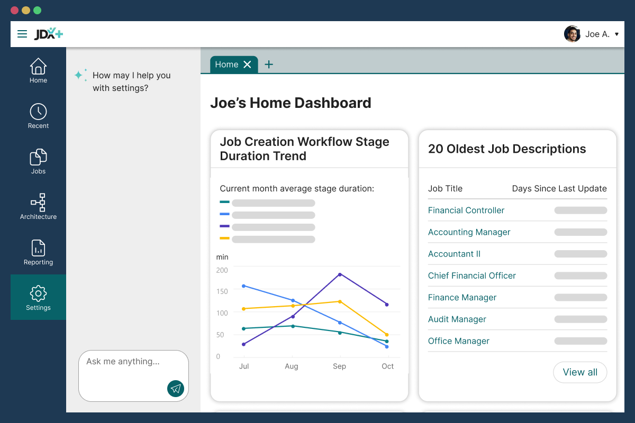Open a new tab with the plus button
The height and width of the screenshot is (423, 635).
pos(269,64)
